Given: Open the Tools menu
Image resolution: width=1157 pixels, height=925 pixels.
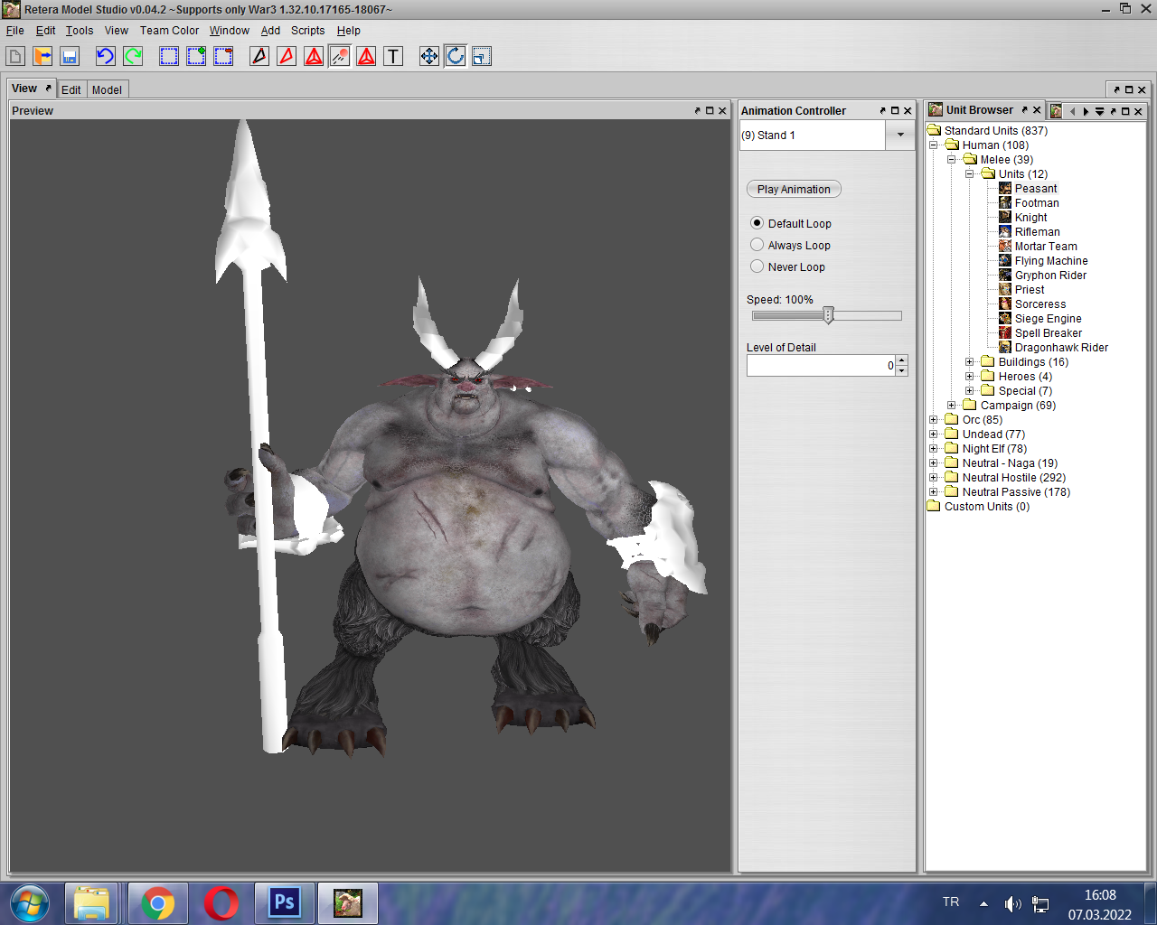Looking at the screenshot, I should point(80,30).
